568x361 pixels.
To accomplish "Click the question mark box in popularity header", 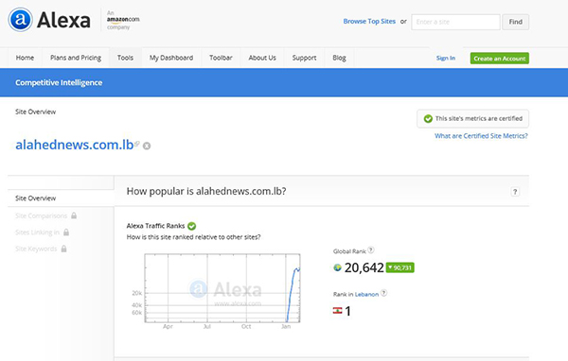I will [x=515, y=191].
